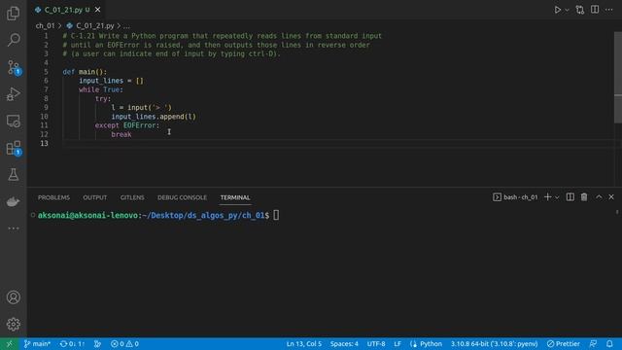
Task: Switch to the DEBUG CONSOLE tab
Action: 182,197
